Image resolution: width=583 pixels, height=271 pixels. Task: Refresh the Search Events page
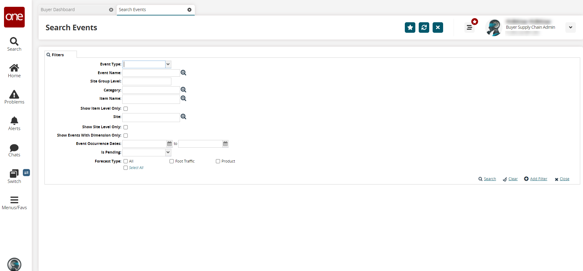[424, 28]
